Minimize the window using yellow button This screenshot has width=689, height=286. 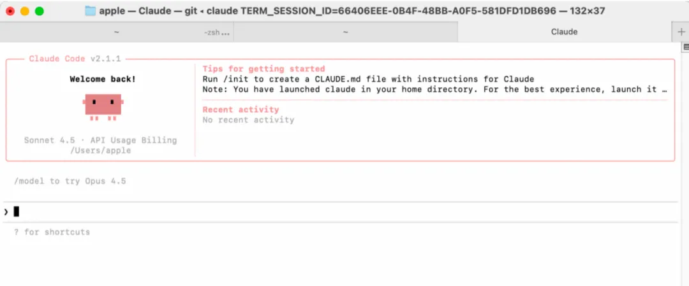tap(25, 11)
